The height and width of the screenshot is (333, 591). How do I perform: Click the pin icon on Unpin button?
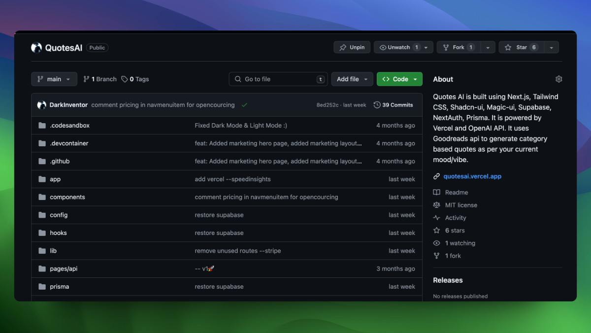pos(343,47)
